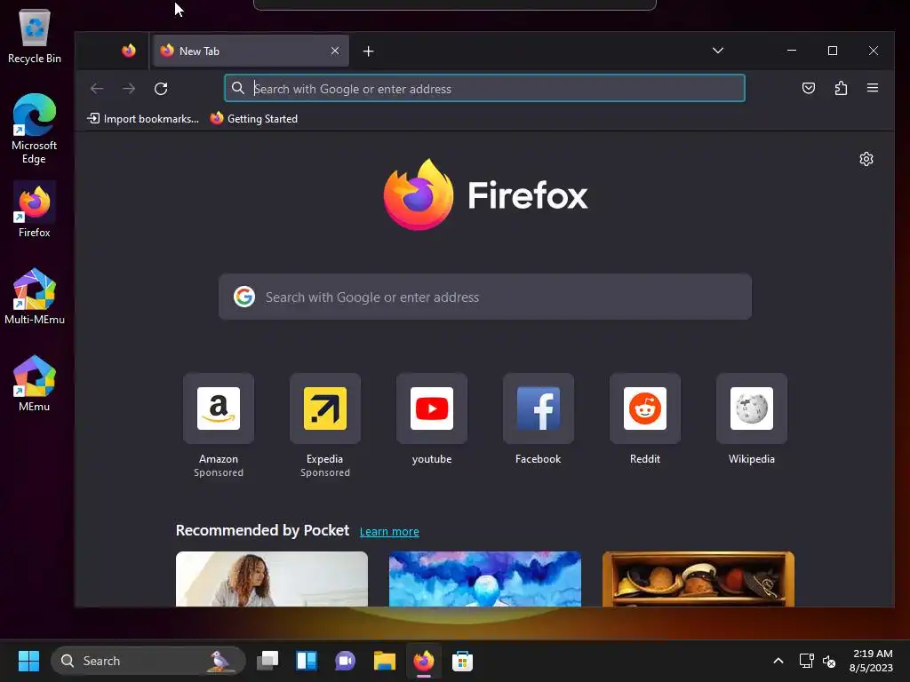Go back one page in Firefox
The height and width of the screenshot is (682, 910).
97,88
